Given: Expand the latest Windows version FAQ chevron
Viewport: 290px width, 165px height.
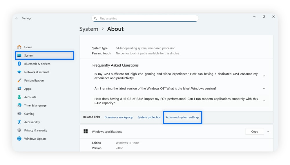Looking at the screenshot, I should coord(264,88).
